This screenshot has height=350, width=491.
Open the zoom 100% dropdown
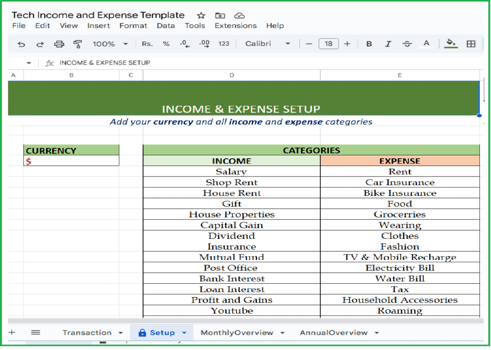pyautogui.click(x=111, y=44)
